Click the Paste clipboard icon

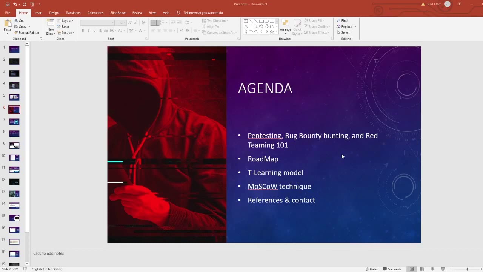coord(8,23)
